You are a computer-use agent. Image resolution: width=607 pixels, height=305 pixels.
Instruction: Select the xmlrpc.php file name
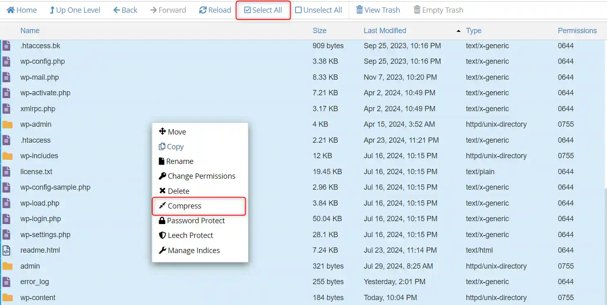pyautogui.click(x=38, y=109)
